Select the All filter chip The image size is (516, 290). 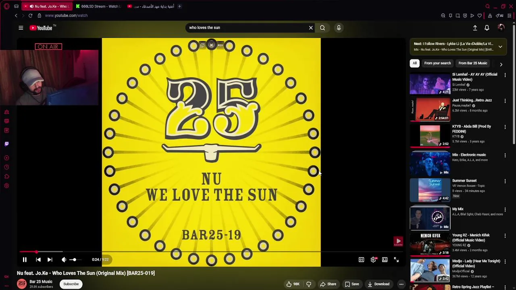pos(414,63)
